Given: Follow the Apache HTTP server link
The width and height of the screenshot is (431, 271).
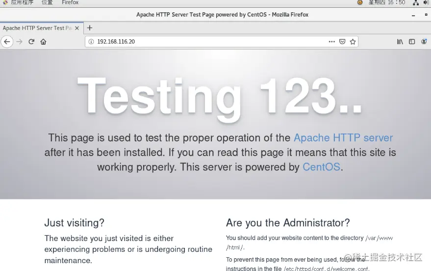Looking at the screenshot, I should coord(343,137).
